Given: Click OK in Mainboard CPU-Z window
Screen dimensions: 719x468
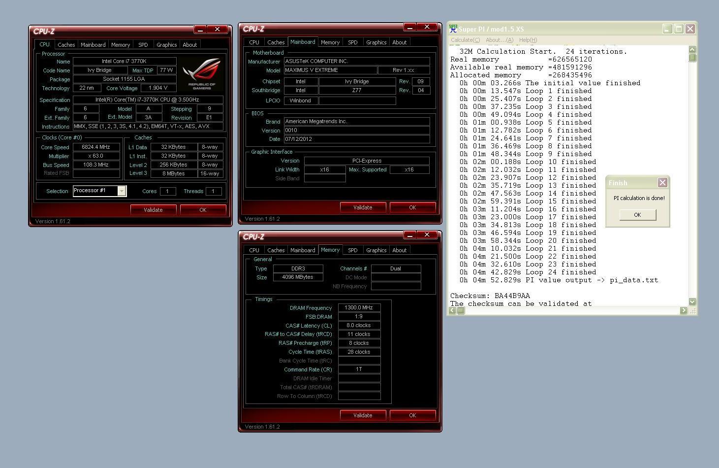Looking at the screenshot, I should [x=412, y=207].
